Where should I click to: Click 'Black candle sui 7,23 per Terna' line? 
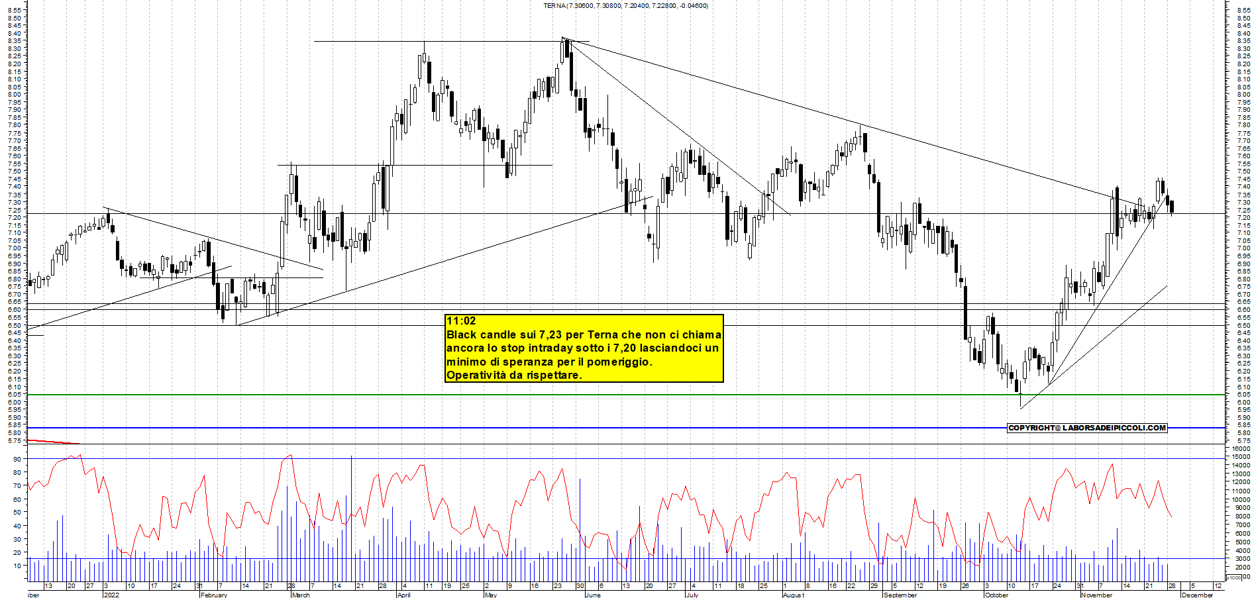click(x=584, y=334)
